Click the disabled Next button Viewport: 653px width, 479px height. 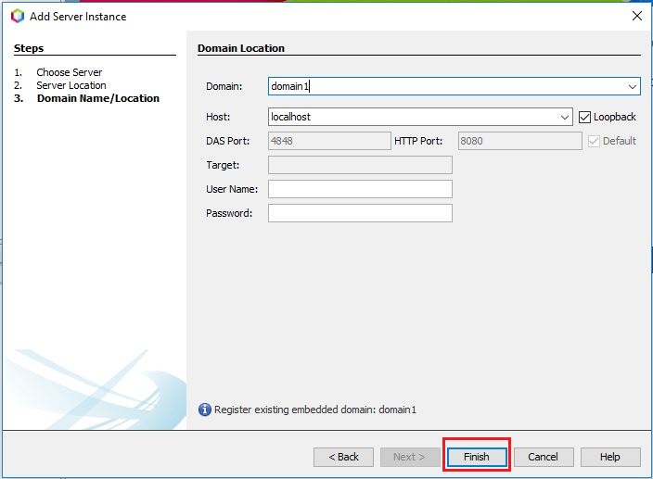click(x=410, y=457)
